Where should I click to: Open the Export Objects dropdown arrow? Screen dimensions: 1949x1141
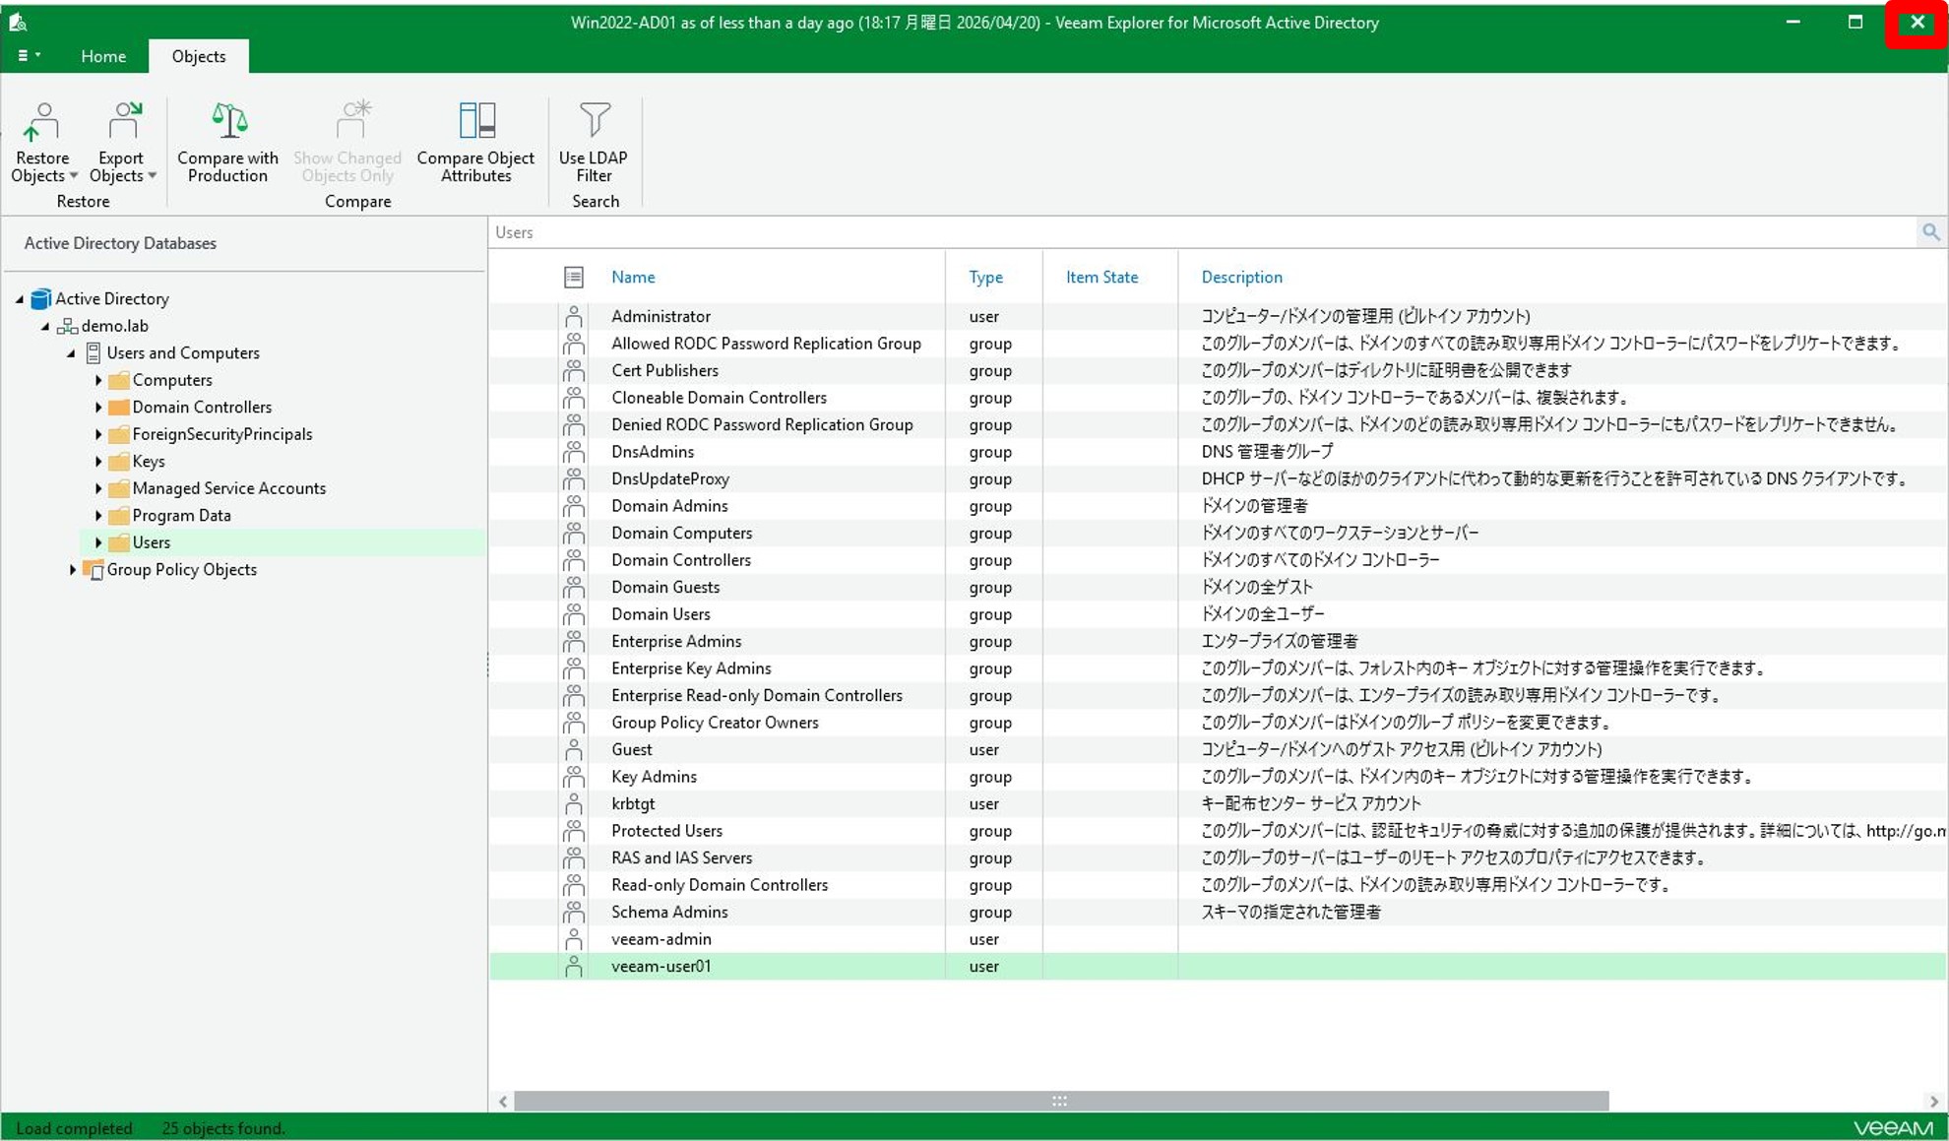pyautogui.click(x=152, y=176)
